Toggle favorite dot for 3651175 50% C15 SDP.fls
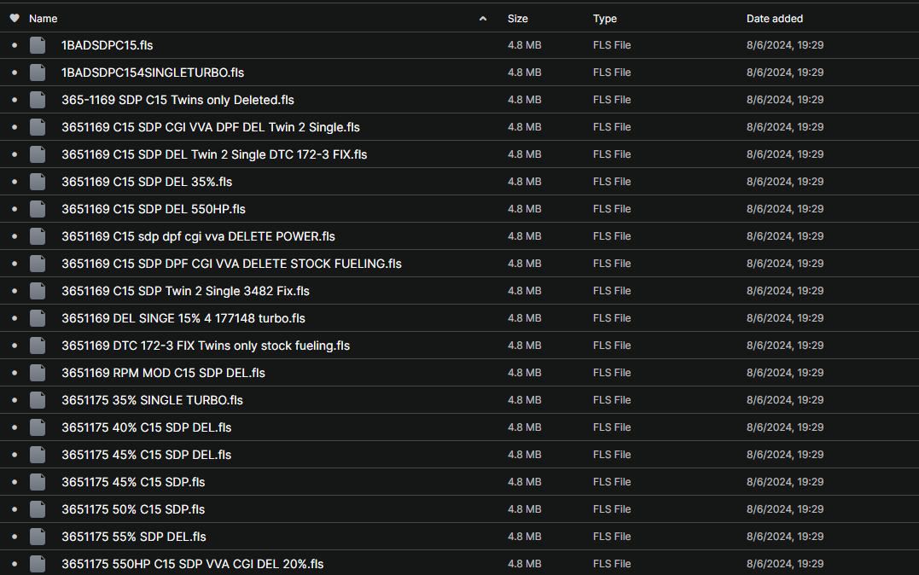This screenshot has height=575, width=919. [15, 509]
